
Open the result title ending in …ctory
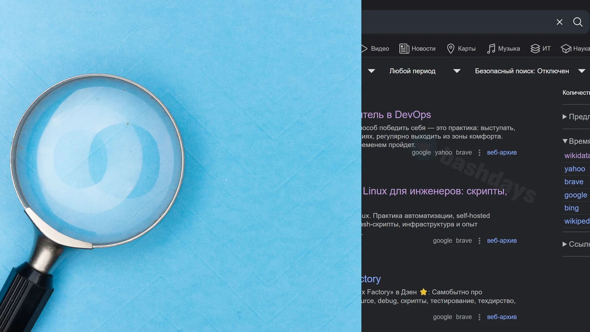pos(371,279)
